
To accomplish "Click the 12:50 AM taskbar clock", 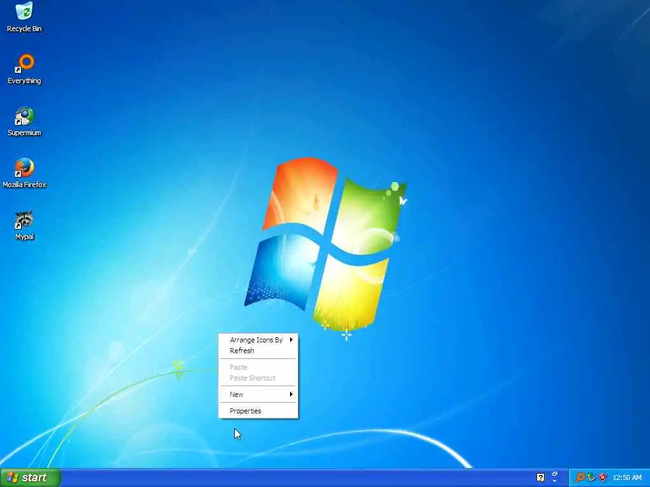I will (627, 478).
